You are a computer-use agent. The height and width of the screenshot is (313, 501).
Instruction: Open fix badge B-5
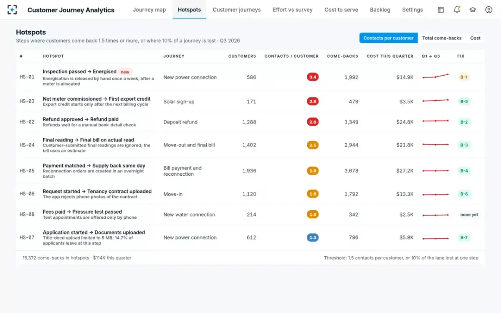pyautogui.click(x=464, y=101)
